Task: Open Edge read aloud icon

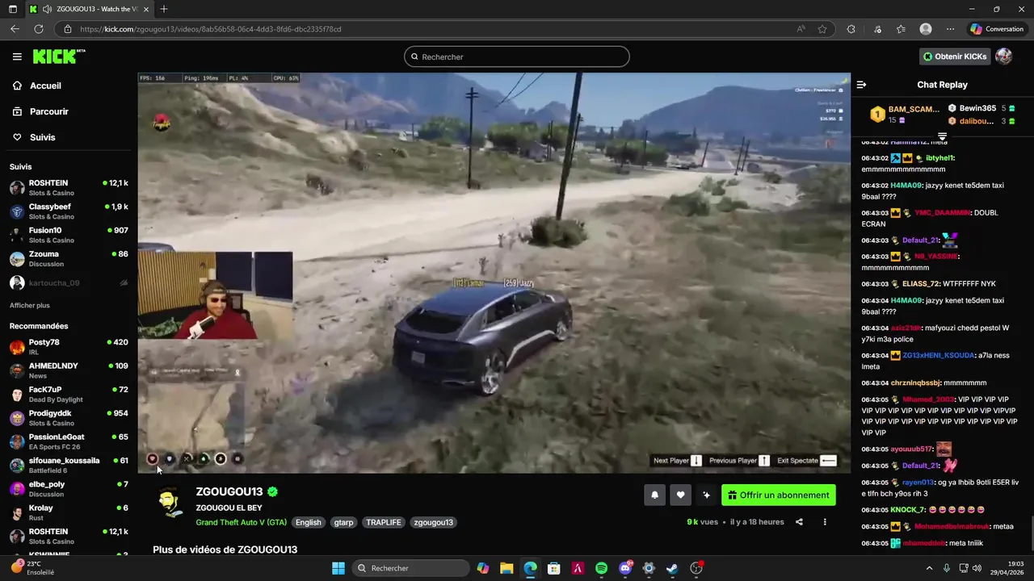Action: point(801,29)
